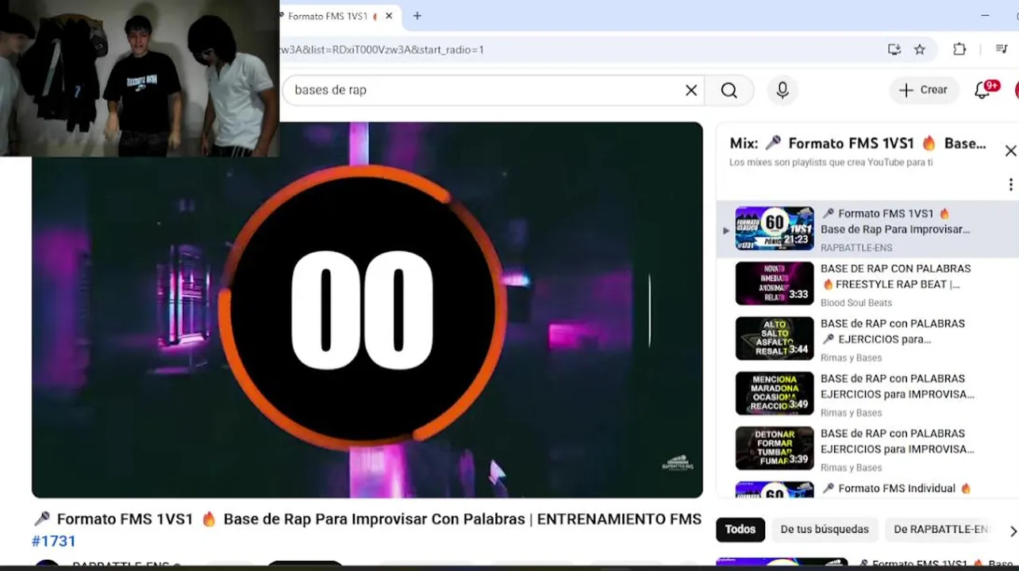Close the Mix playlist panel
The width and height of the screenshot is (1019, 571).
point(1010,151)
